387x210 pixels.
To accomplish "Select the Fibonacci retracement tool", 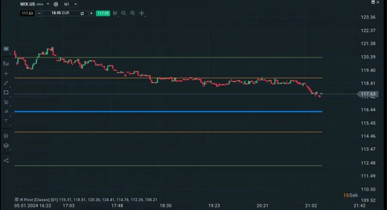I will click(x=6, y=102).
